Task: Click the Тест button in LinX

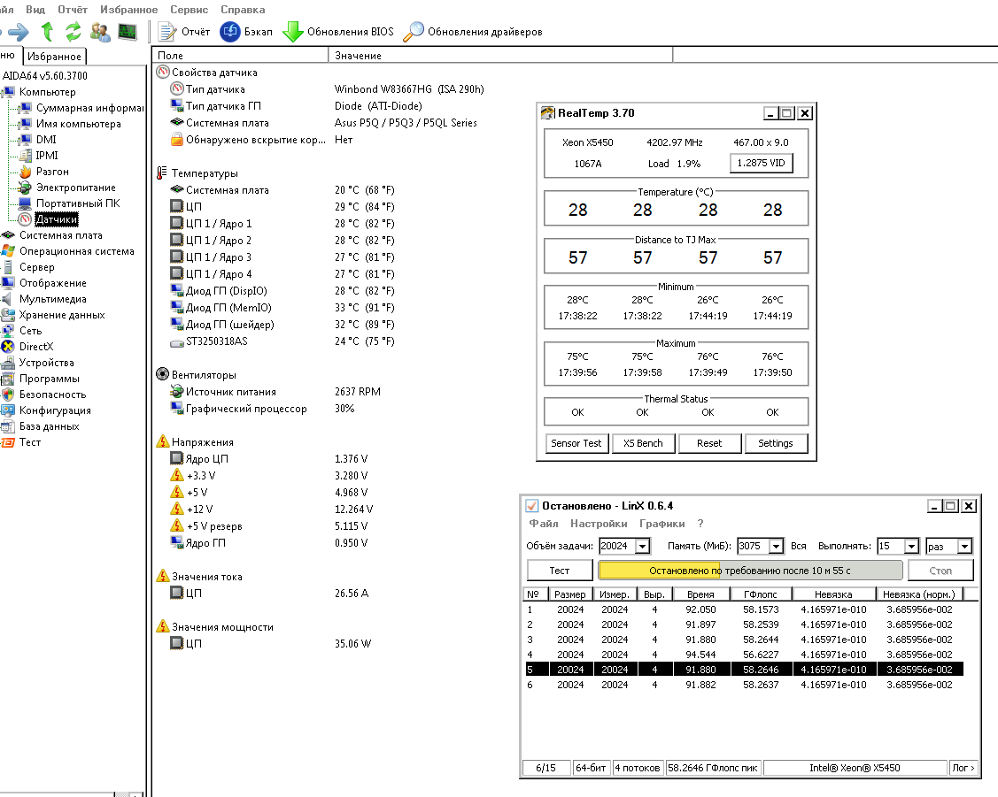Action: pos(560,571)
